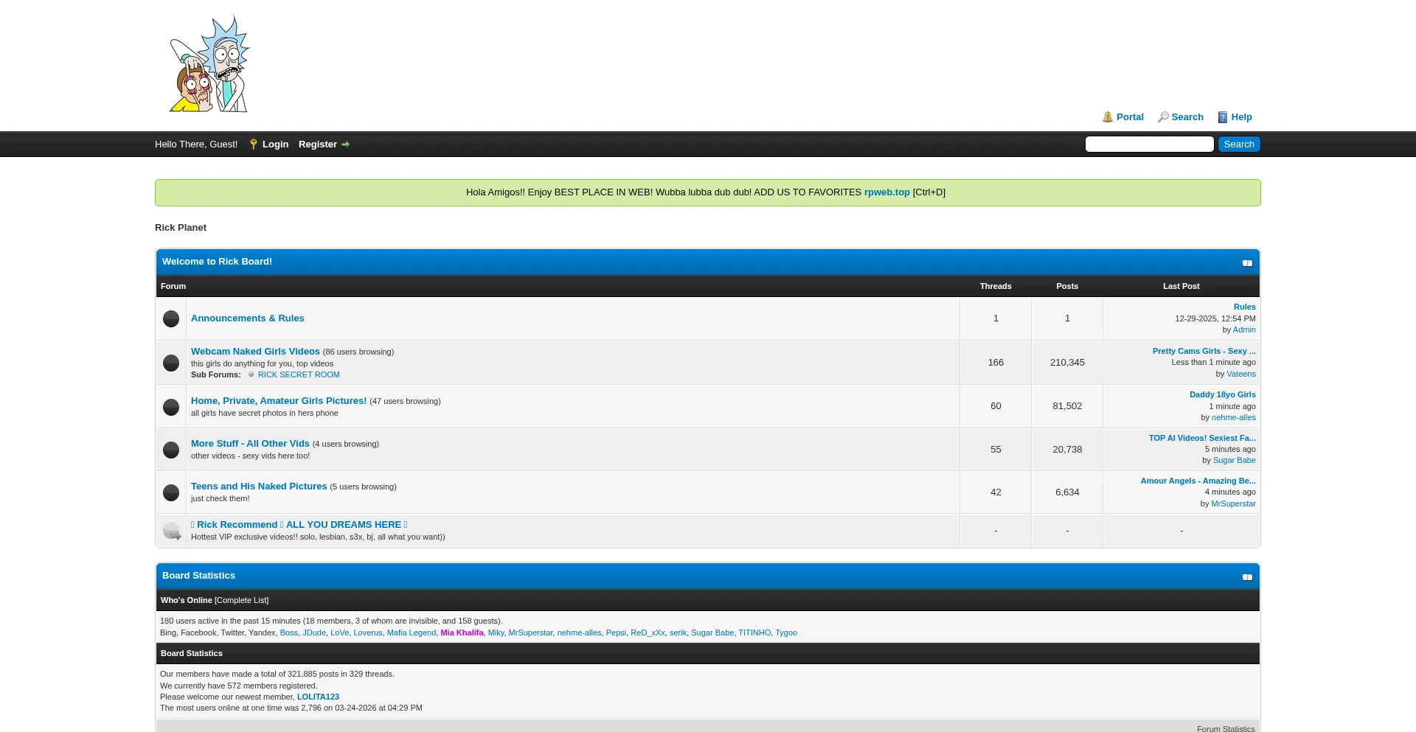Click the key icon beside Login
This screenshot has width=1416, height=732.
pos(254,144)
